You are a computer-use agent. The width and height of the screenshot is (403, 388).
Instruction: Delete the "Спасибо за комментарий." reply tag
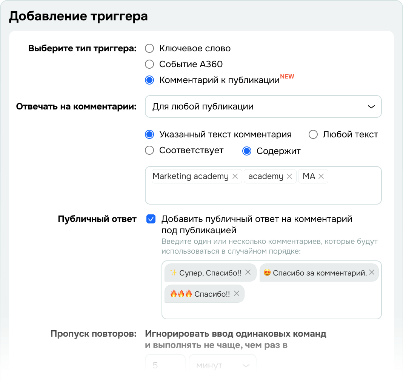click(372, 273)
